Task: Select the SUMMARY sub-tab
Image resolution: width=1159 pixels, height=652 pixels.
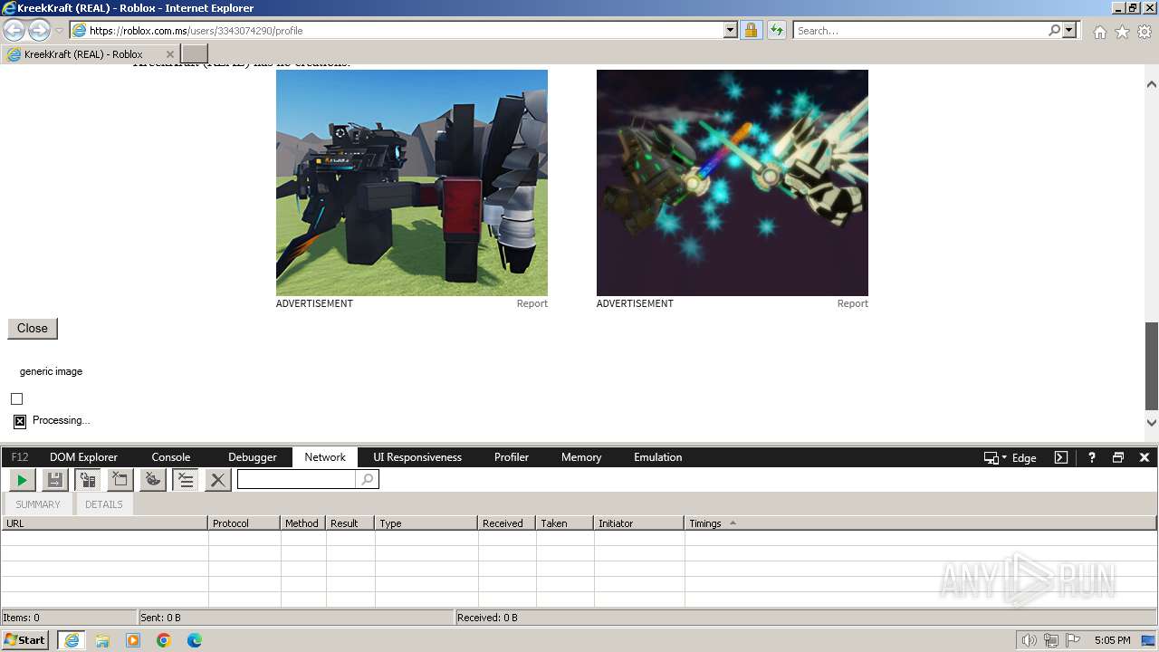Action: (x=38, y=504)
